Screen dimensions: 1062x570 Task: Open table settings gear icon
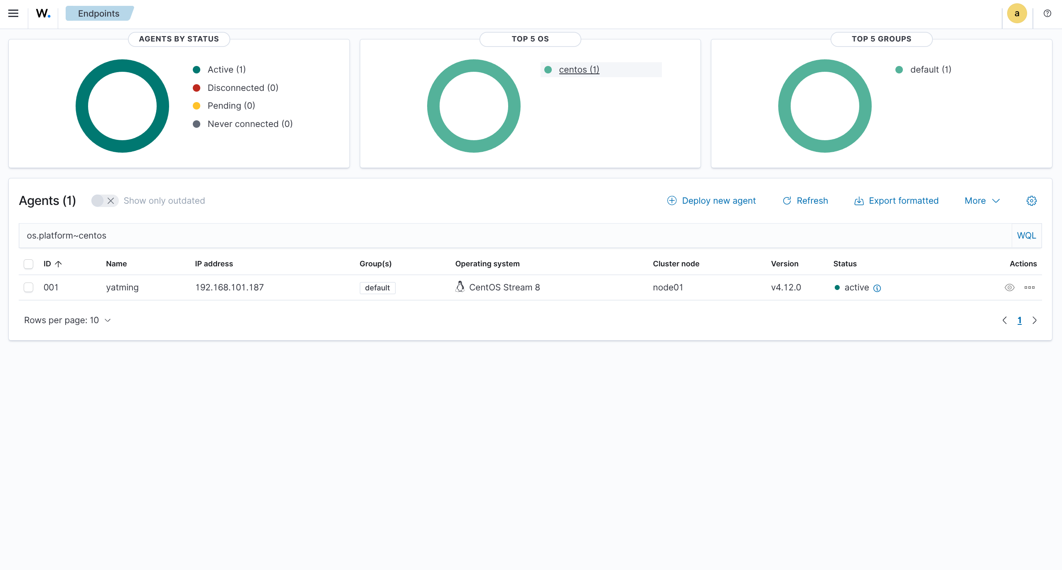(1031, 201)
